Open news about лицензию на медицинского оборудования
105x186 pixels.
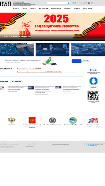point(72,88)
